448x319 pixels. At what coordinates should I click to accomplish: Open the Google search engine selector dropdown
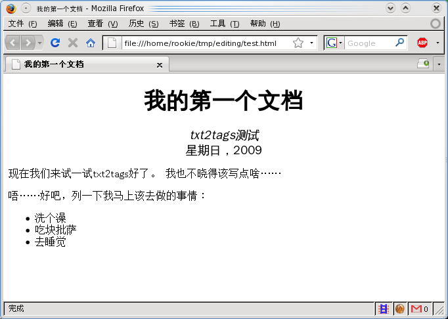(335, 43)
